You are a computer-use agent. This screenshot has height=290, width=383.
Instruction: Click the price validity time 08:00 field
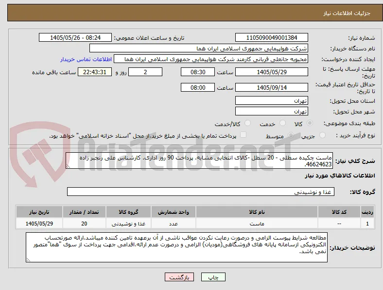point(198,87)
